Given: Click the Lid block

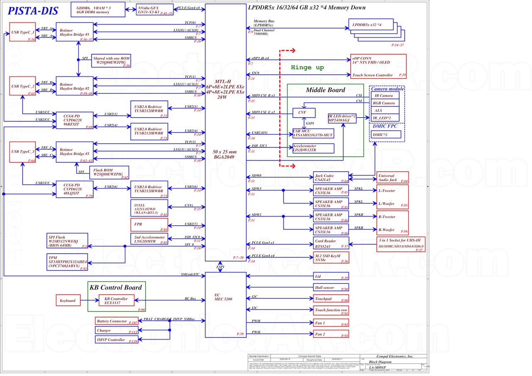Looking at the screenshot, I should (331, 277).
